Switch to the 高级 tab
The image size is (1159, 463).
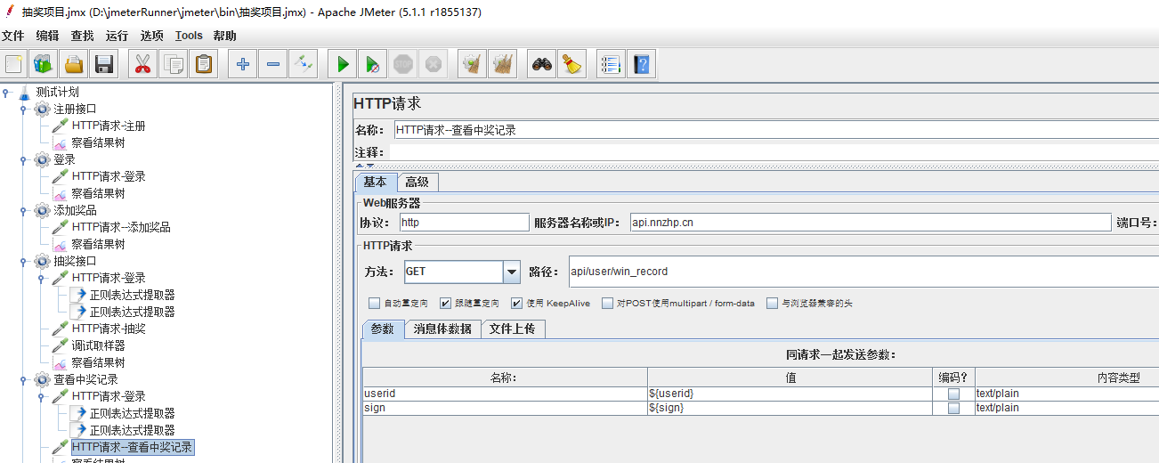[417, 182]
